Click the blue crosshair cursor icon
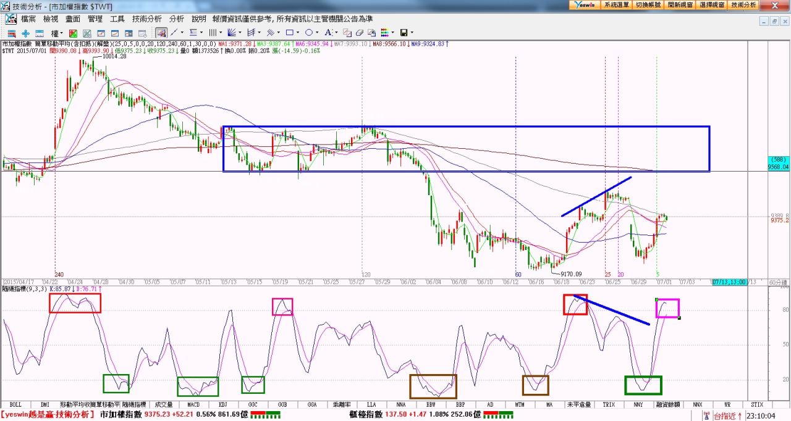791x421 pixels. coord(25,33)
